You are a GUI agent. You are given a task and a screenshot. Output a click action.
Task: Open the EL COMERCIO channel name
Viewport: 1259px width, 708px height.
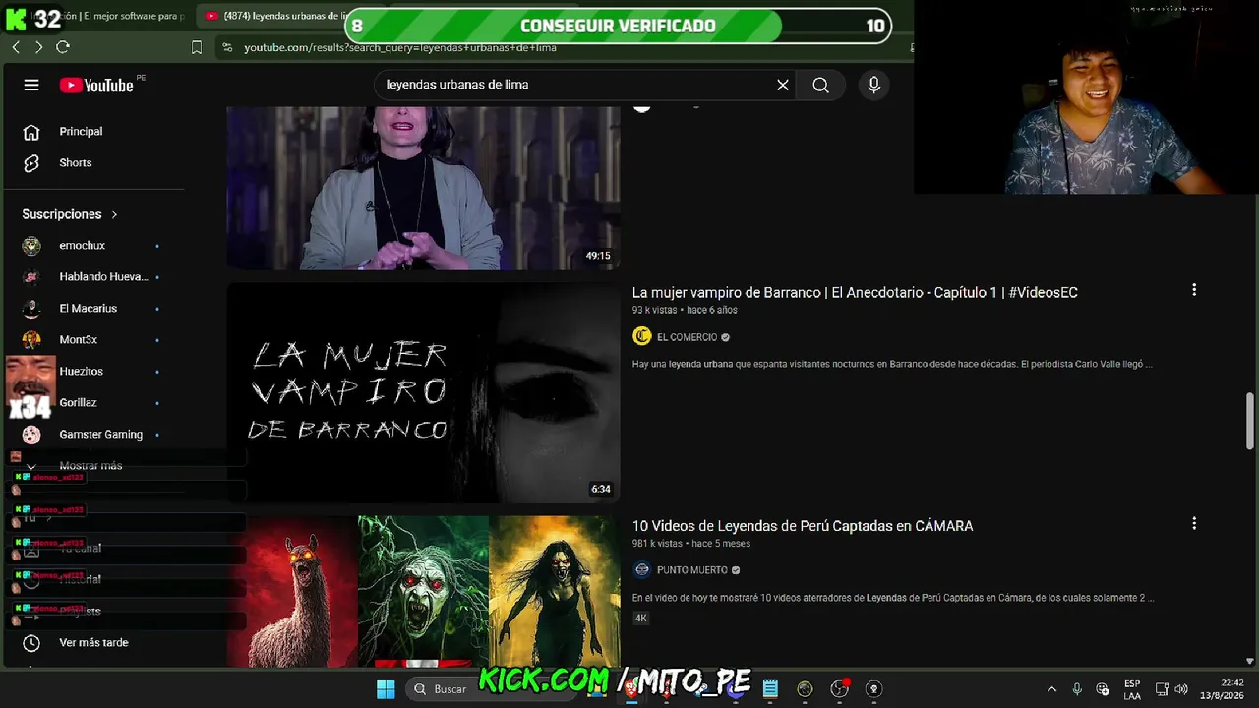click(687, 337)
